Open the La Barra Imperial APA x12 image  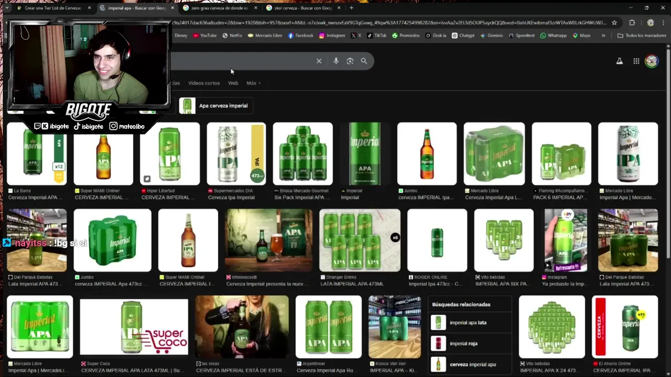tap(37, 154)
